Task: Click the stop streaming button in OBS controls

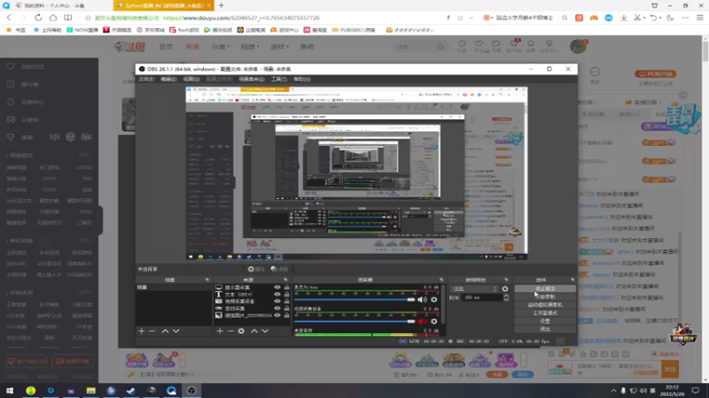Action: click(x=545, y=289)
